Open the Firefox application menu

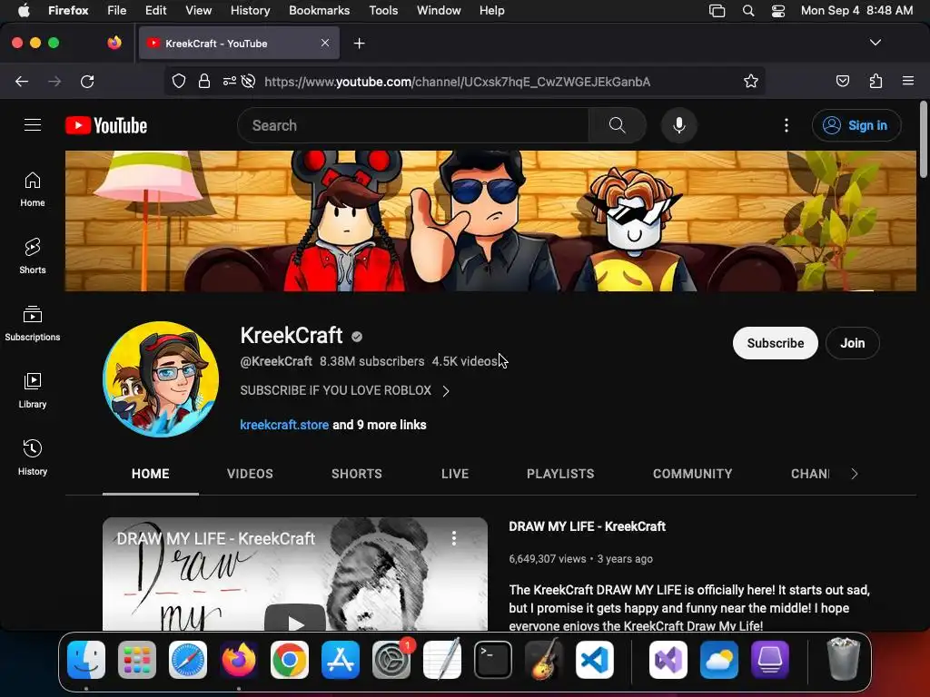(908, 81)
